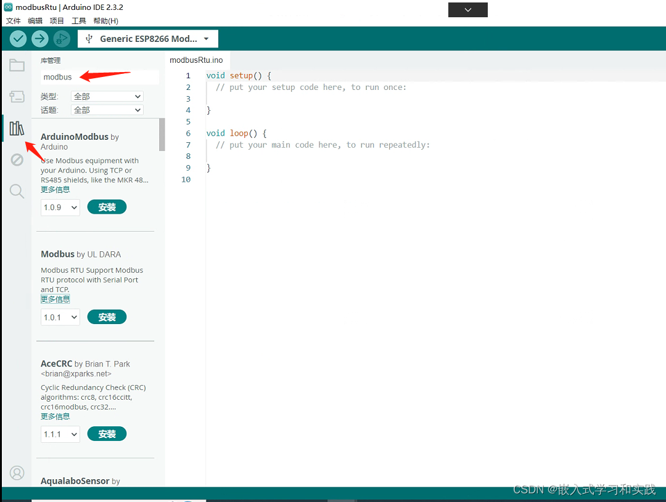
Task: Open AceCRC version 1.1.1 dropdown
Action: pyautogui.click(x=60, y=434)
